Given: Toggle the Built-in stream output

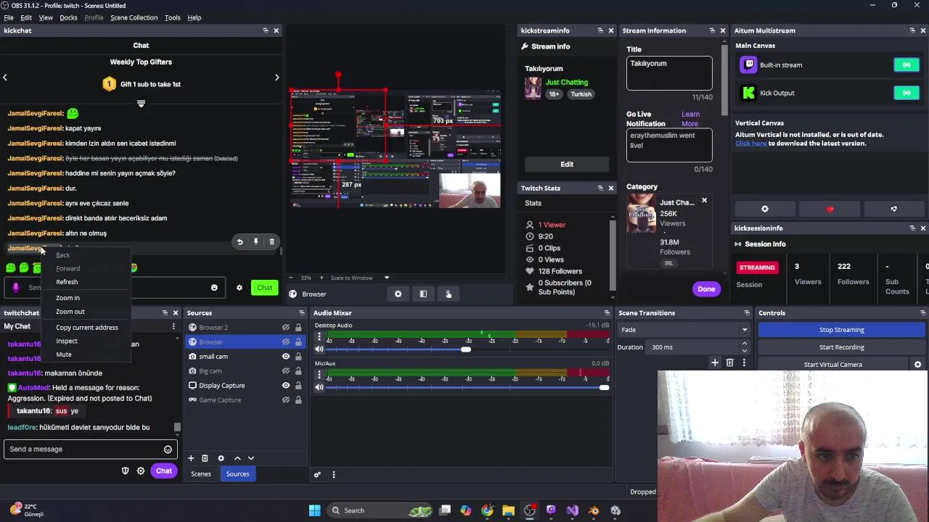Looking at the screenshot, I should [x=907, y=65].
